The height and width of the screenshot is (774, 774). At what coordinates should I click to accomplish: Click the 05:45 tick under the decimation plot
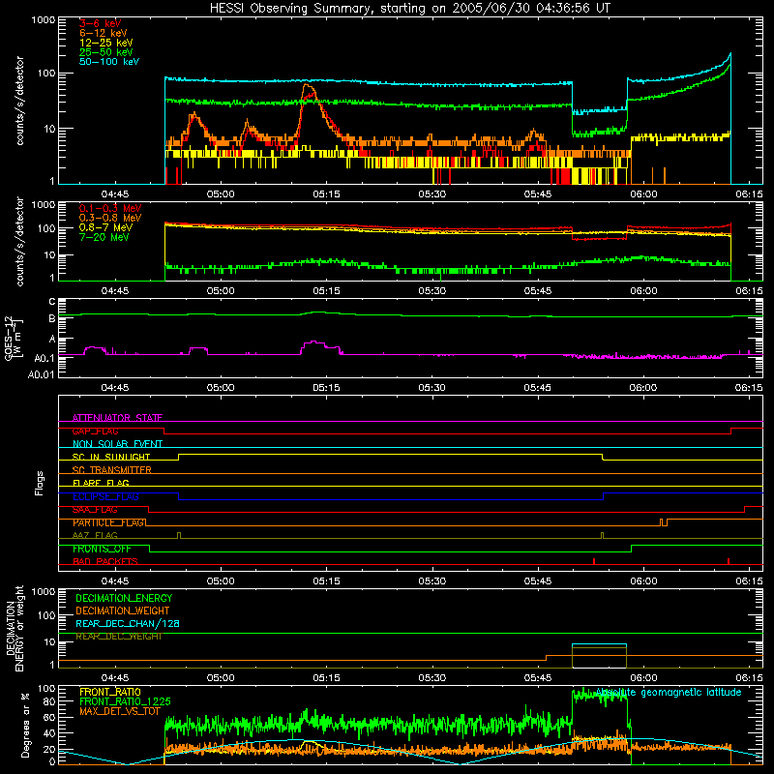[538, 678]
